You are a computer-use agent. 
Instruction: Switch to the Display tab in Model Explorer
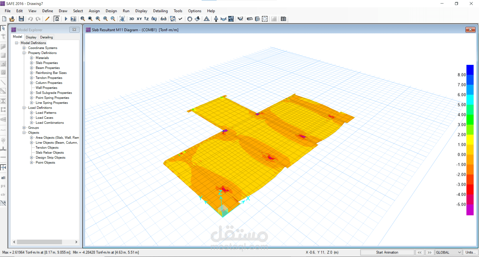tap(31, 37)
